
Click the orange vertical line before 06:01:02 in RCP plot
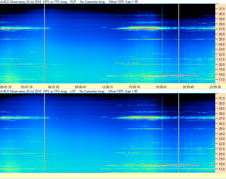[44, 43]
